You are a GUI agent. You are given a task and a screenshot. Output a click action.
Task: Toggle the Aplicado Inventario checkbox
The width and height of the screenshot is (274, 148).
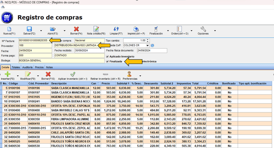108,57
